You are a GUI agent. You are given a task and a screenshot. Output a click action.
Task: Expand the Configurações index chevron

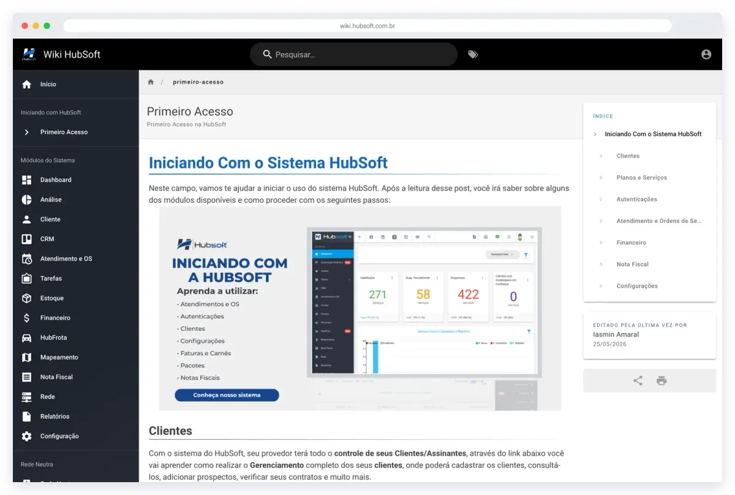pyautogui.click(x=601, y=286)
